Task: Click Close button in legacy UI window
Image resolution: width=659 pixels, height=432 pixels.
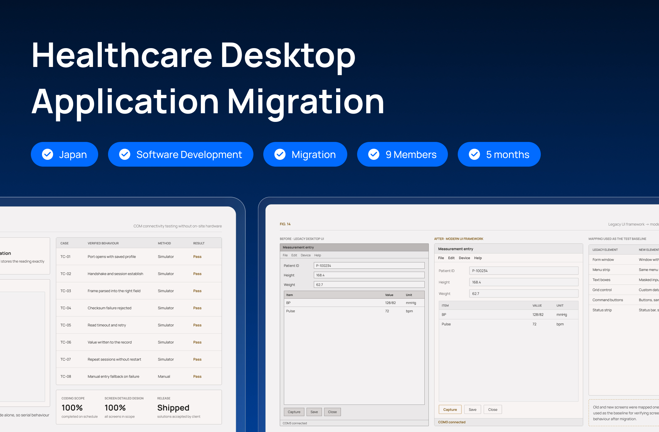Action: [x=332, y=412]
